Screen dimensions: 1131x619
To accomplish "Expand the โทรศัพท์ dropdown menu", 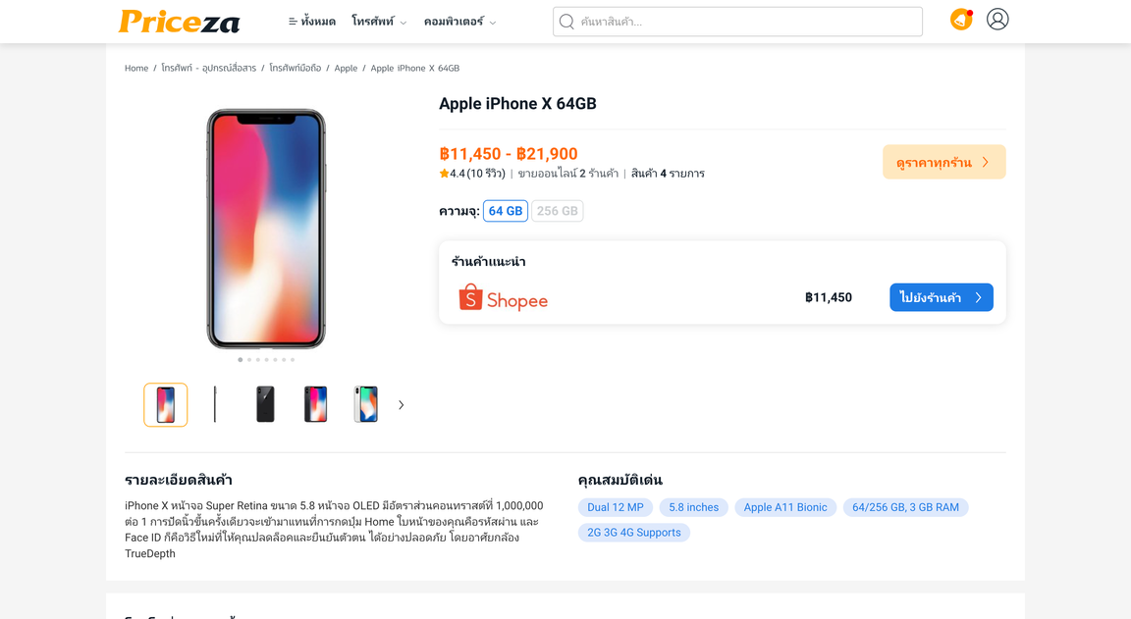I will point(379,22).
